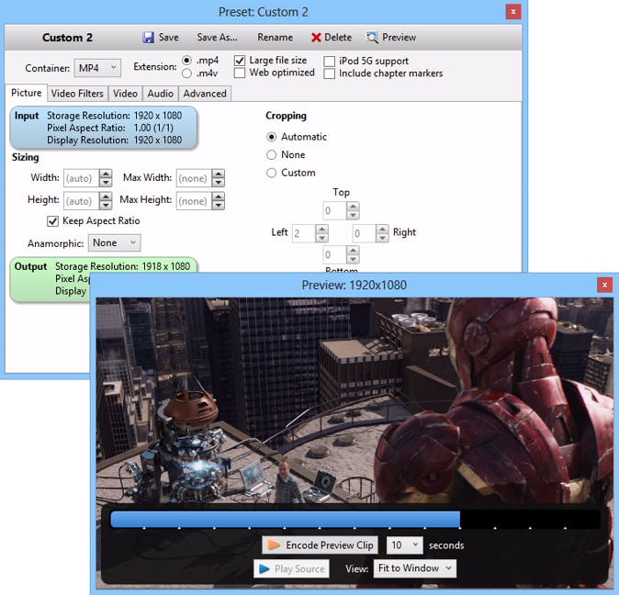Open the Audio tab
The image size is (619, 595).
161,94
